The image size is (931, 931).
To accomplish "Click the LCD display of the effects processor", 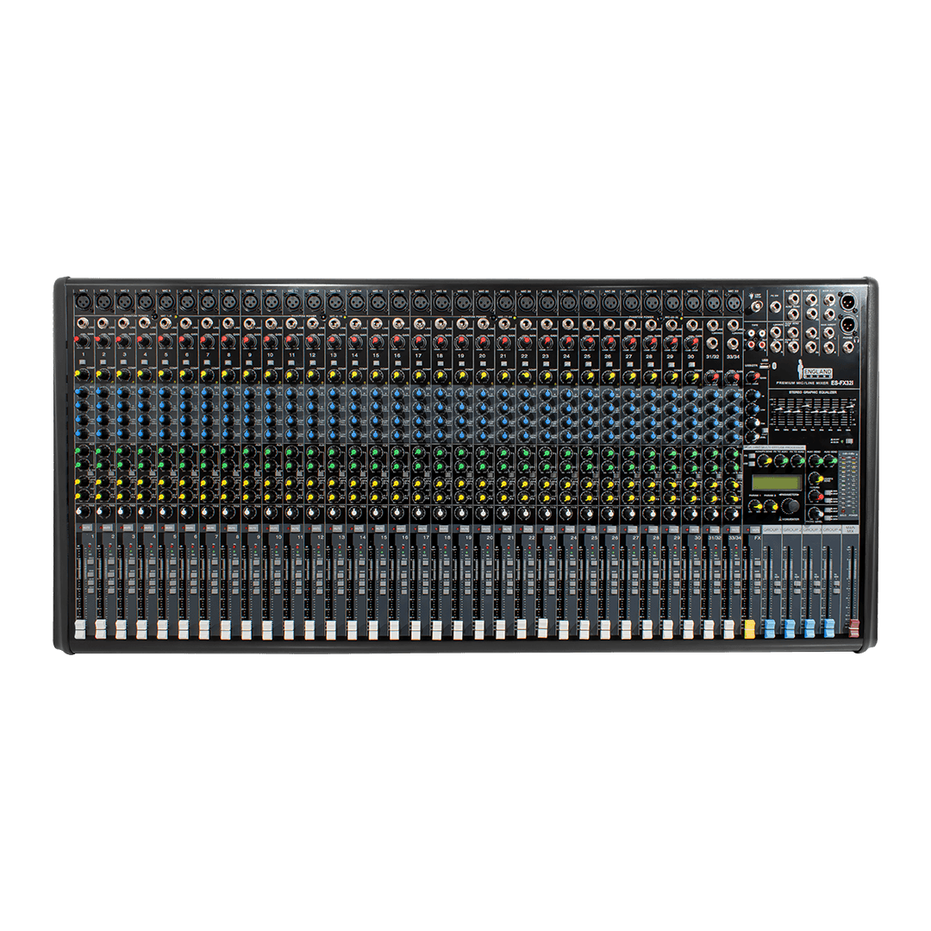I will [x=775, y=482].
